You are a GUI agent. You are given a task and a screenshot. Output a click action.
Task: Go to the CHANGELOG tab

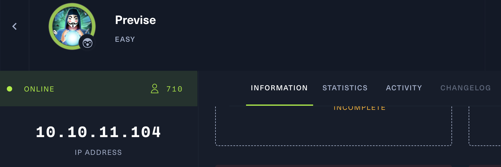(x=465, y=88)
